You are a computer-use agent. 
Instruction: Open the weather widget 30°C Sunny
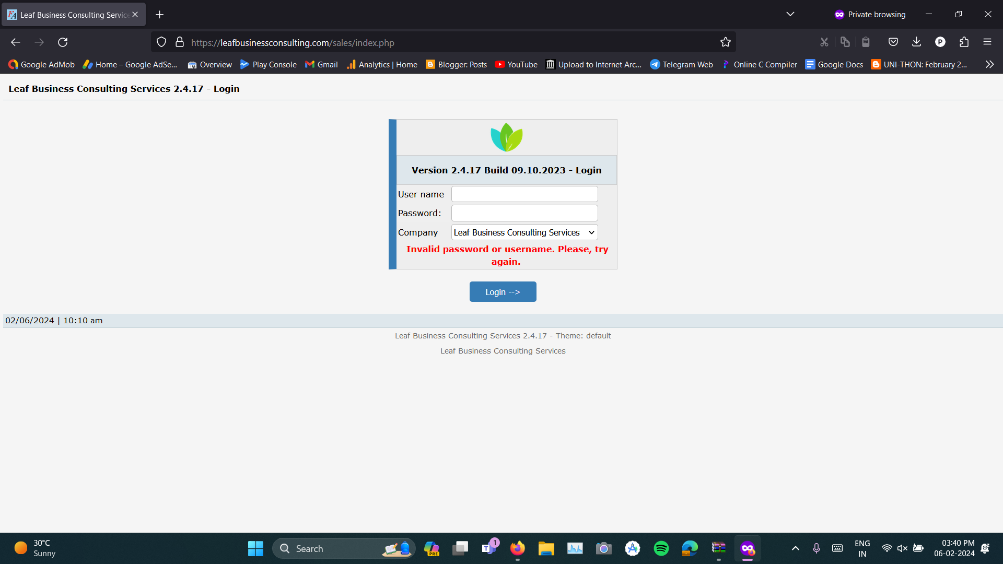point(36,548)
